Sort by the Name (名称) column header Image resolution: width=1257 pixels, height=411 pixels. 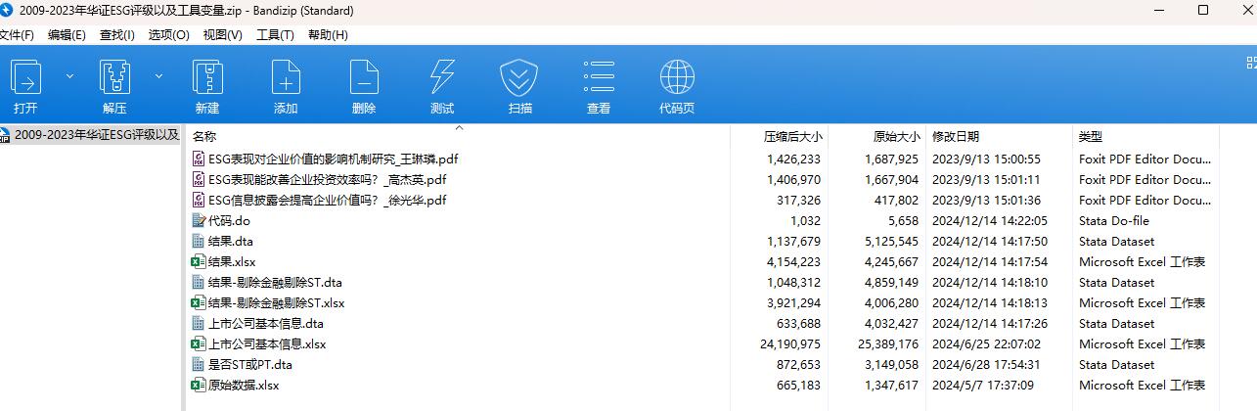click(204, 137)
